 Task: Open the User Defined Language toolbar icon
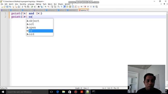click(67, 7)
